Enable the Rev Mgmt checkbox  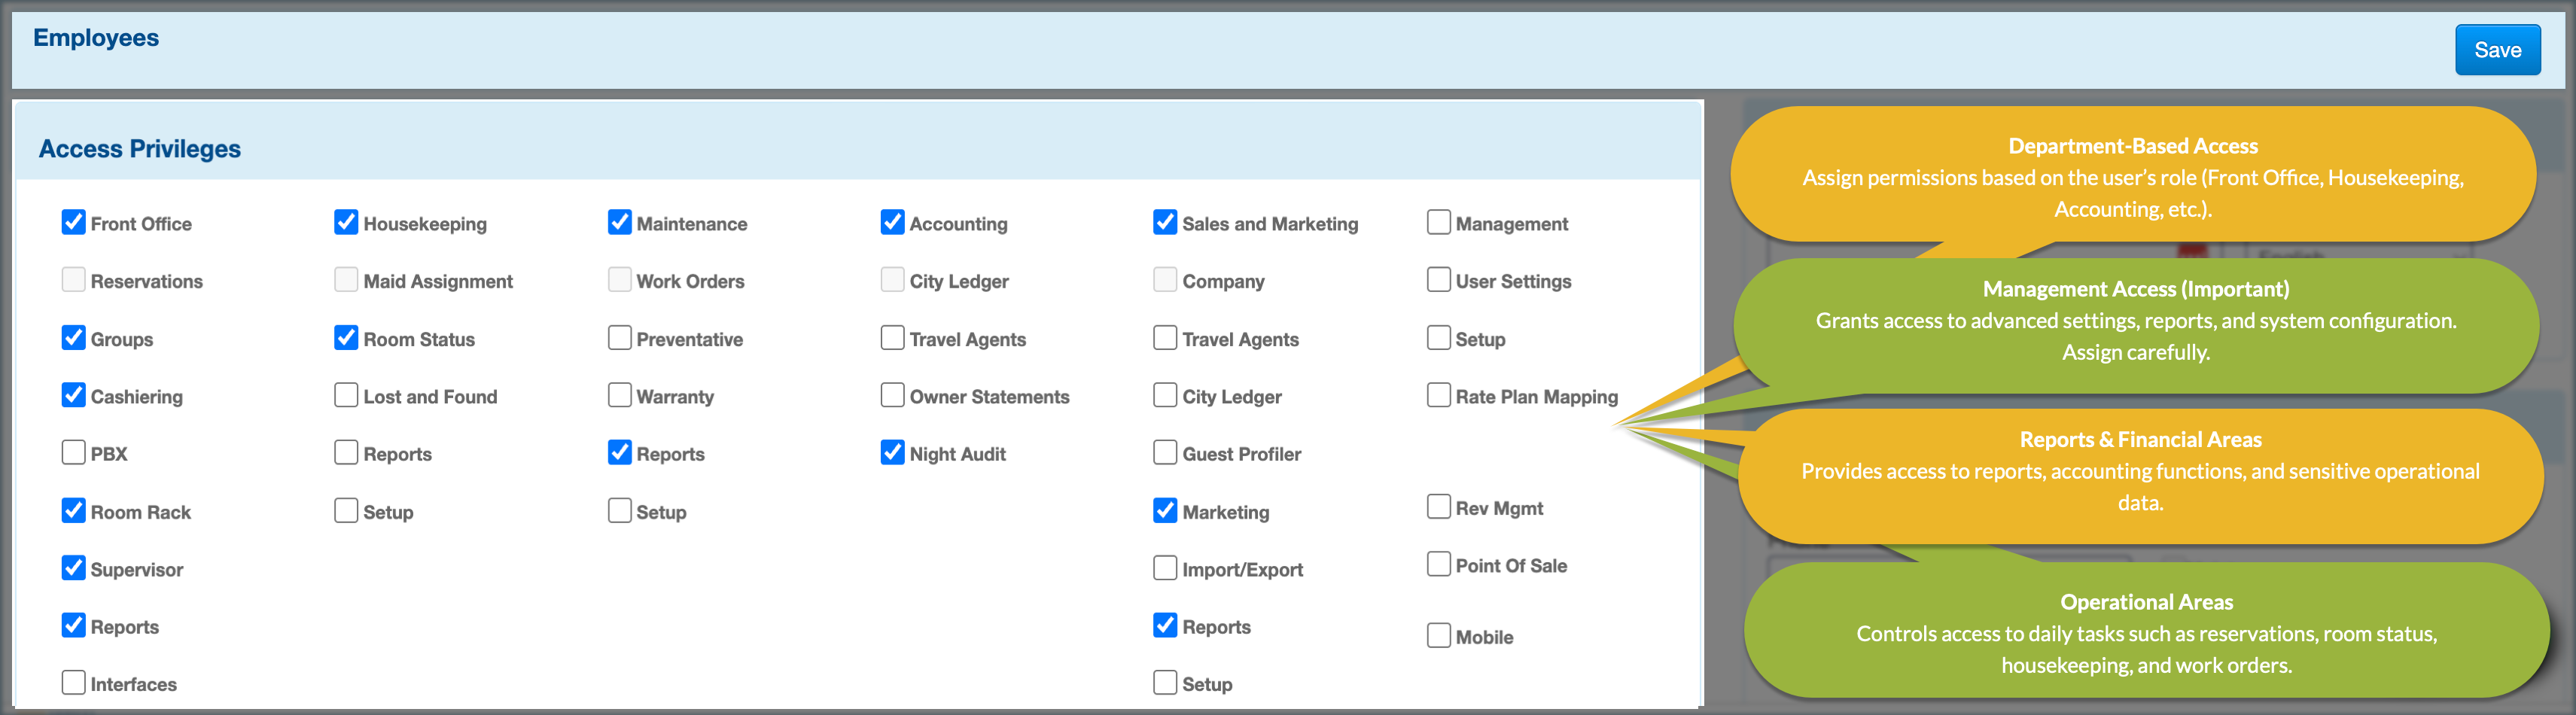1438,507
